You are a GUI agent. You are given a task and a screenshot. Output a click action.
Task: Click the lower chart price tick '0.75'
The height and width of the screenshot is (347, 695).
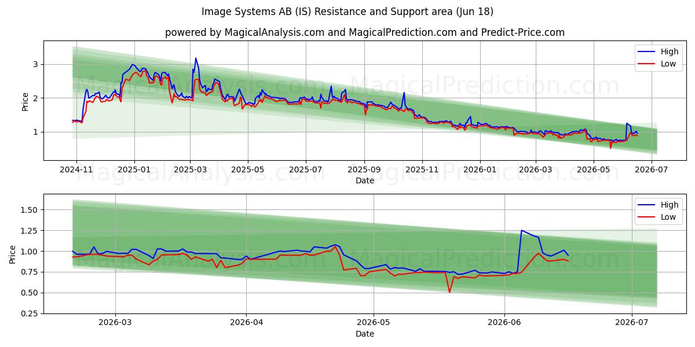point(30,272)
